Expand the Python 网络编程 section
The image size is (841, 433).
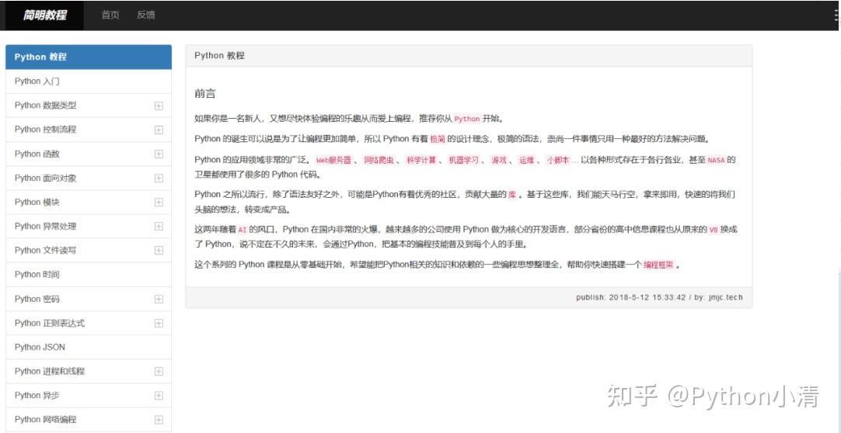(x=159, y=420)
